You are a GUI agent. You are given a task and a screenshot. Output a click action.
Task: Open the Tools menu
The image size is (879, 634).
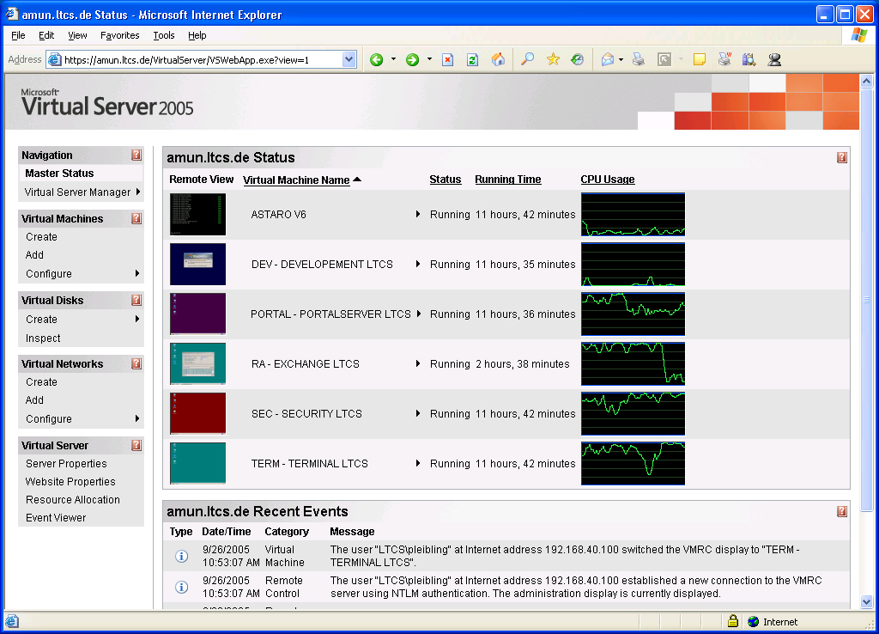pos(163,35)
